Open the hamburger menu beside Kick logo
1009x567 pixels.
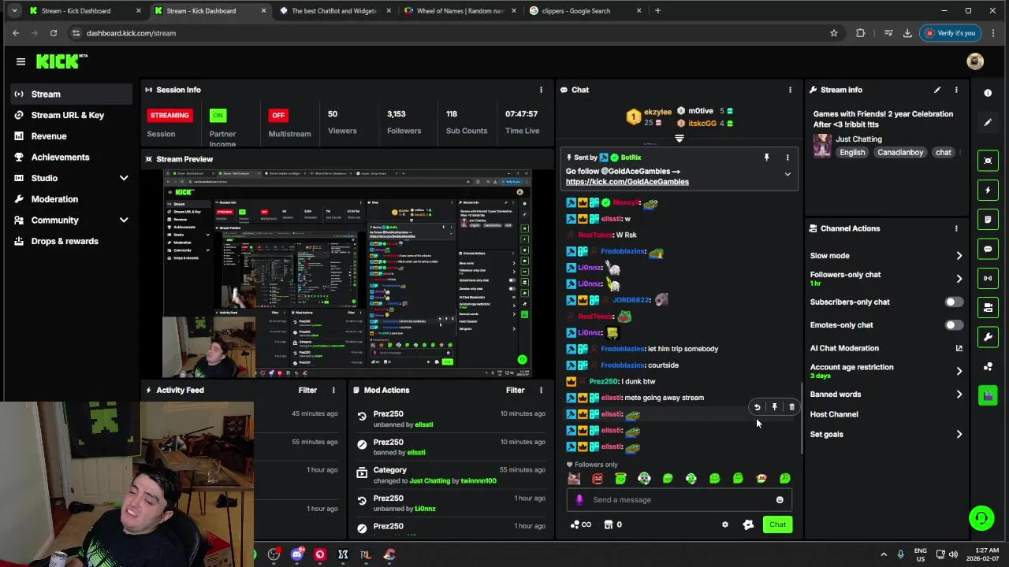pyautogui.click(x=20, y=61)
